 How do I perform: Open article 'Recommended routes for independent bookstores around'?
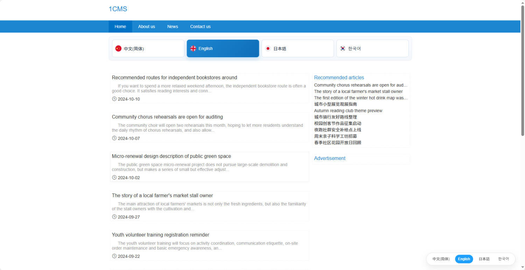(175, 78)
